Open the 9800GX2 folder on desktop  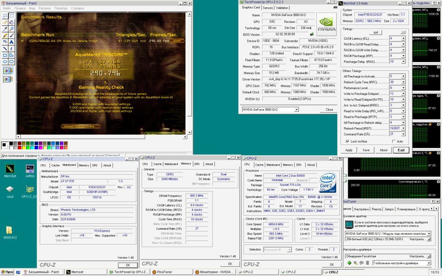pos(10,232)
